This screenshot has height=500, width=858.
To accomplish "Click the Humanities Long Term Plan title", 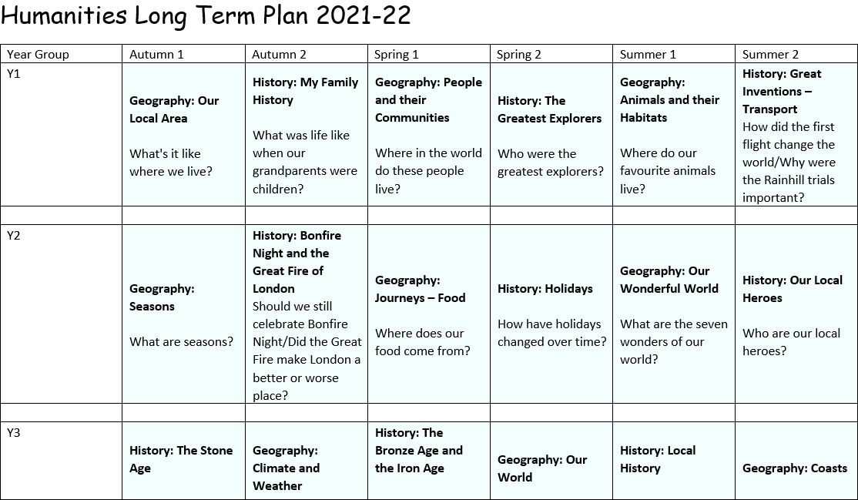I will pyautogui.click(x=206, y=15).
